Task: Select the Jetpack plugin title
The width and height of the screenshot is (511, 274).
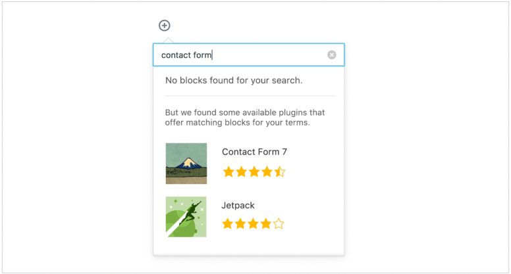Action: click(238, 206)
